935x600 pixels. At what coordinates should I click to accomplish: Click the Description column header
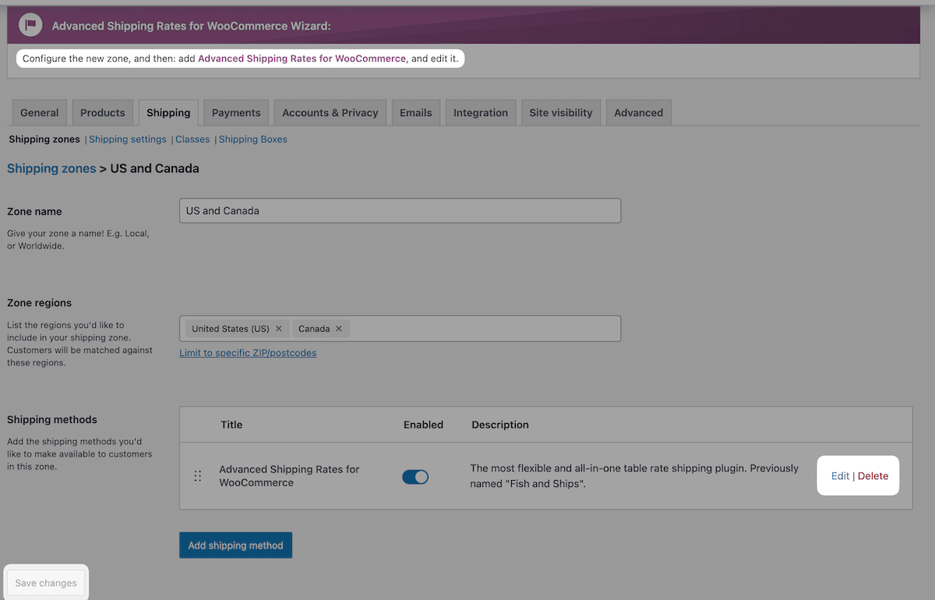coord(500,425)
